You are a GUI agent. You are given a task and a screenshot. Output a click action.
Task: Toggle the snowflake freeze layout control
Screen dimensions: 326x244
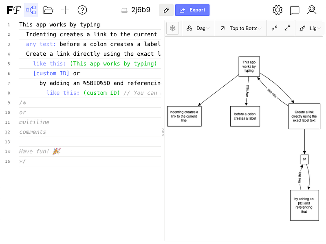tap(172, 28)
